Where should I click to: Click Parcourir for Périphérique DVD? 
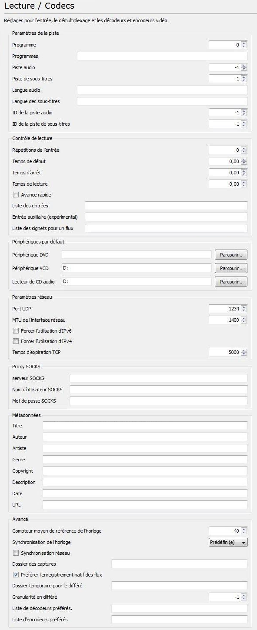pos(231,254)
